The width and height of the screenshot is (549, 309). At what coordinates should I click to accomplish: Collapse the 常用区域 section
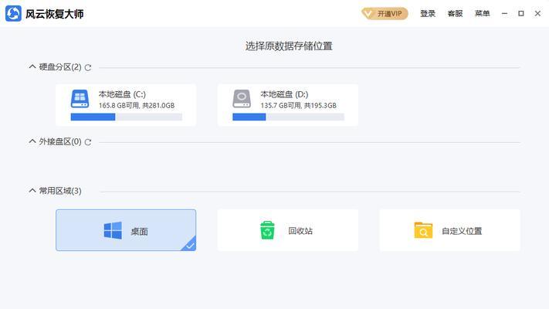pos(32,191)
